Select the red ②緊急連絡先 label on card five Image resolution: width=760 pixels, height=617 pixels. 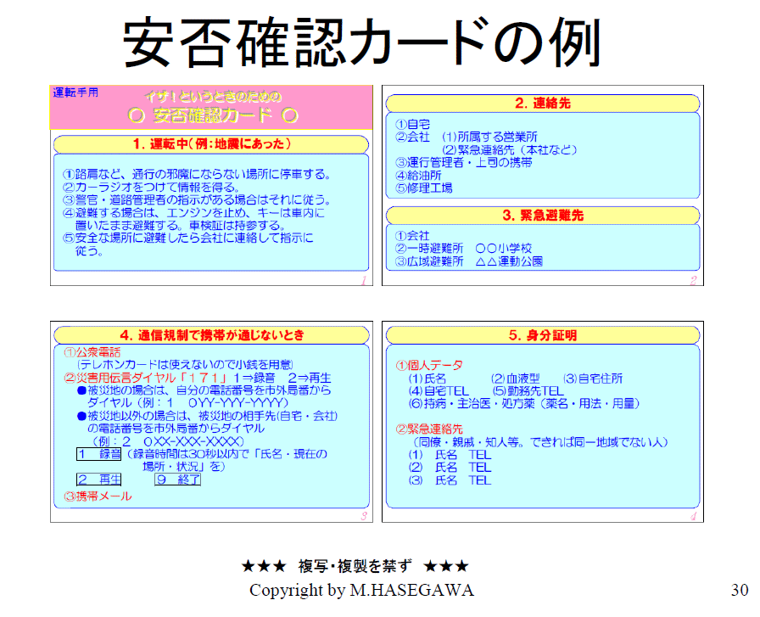click(430, 428)
